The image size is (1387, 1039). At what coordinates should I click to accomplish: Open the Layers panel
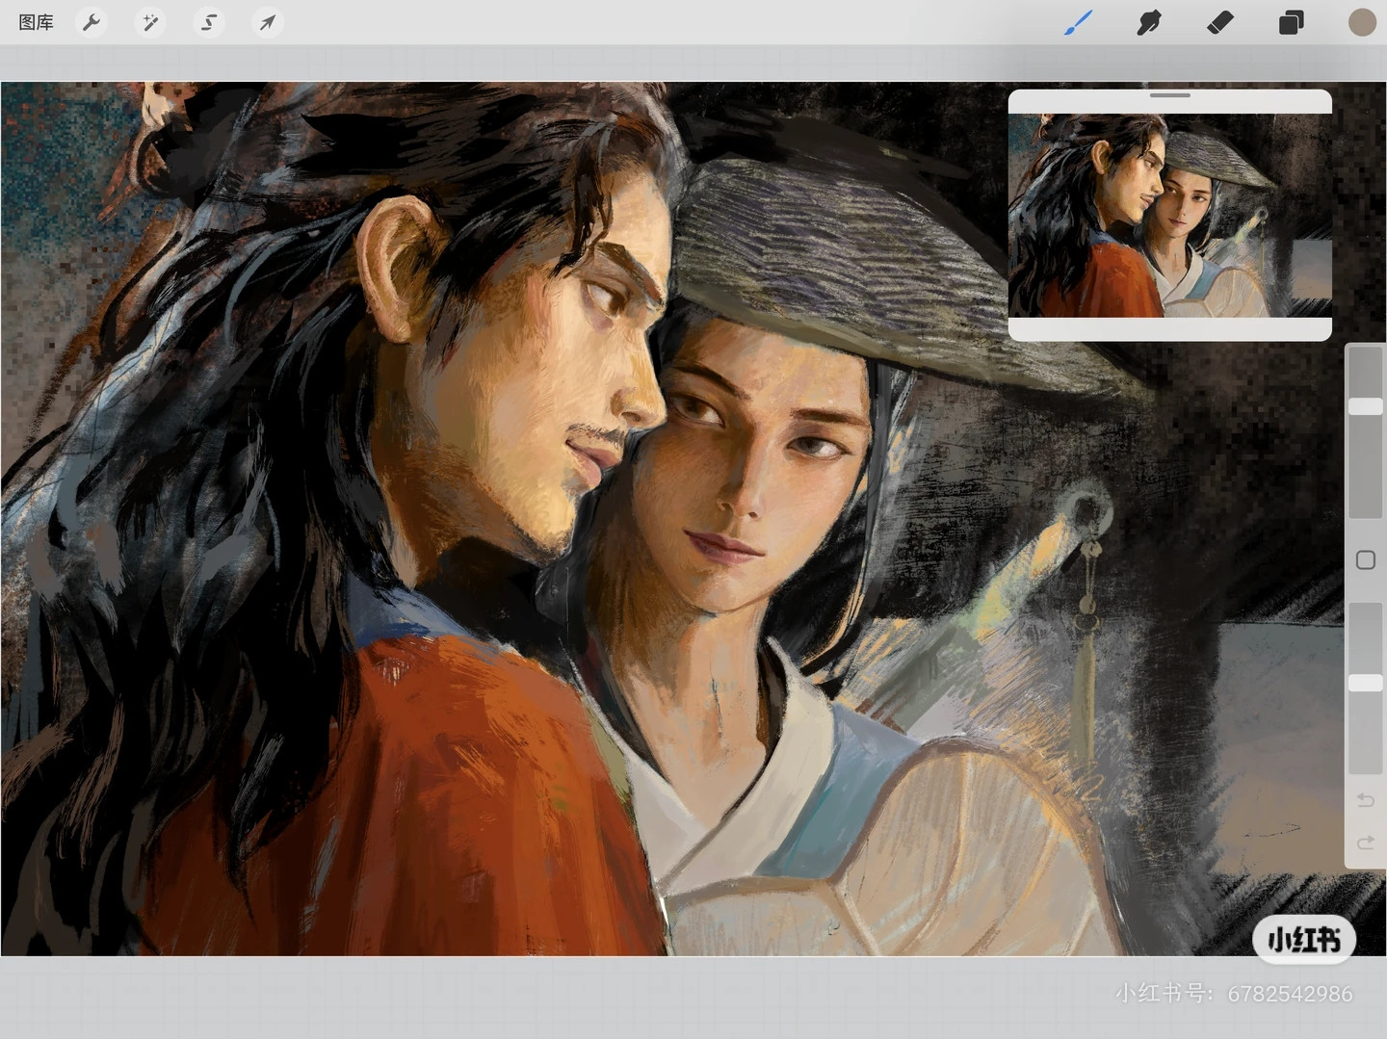point(1292,22)
